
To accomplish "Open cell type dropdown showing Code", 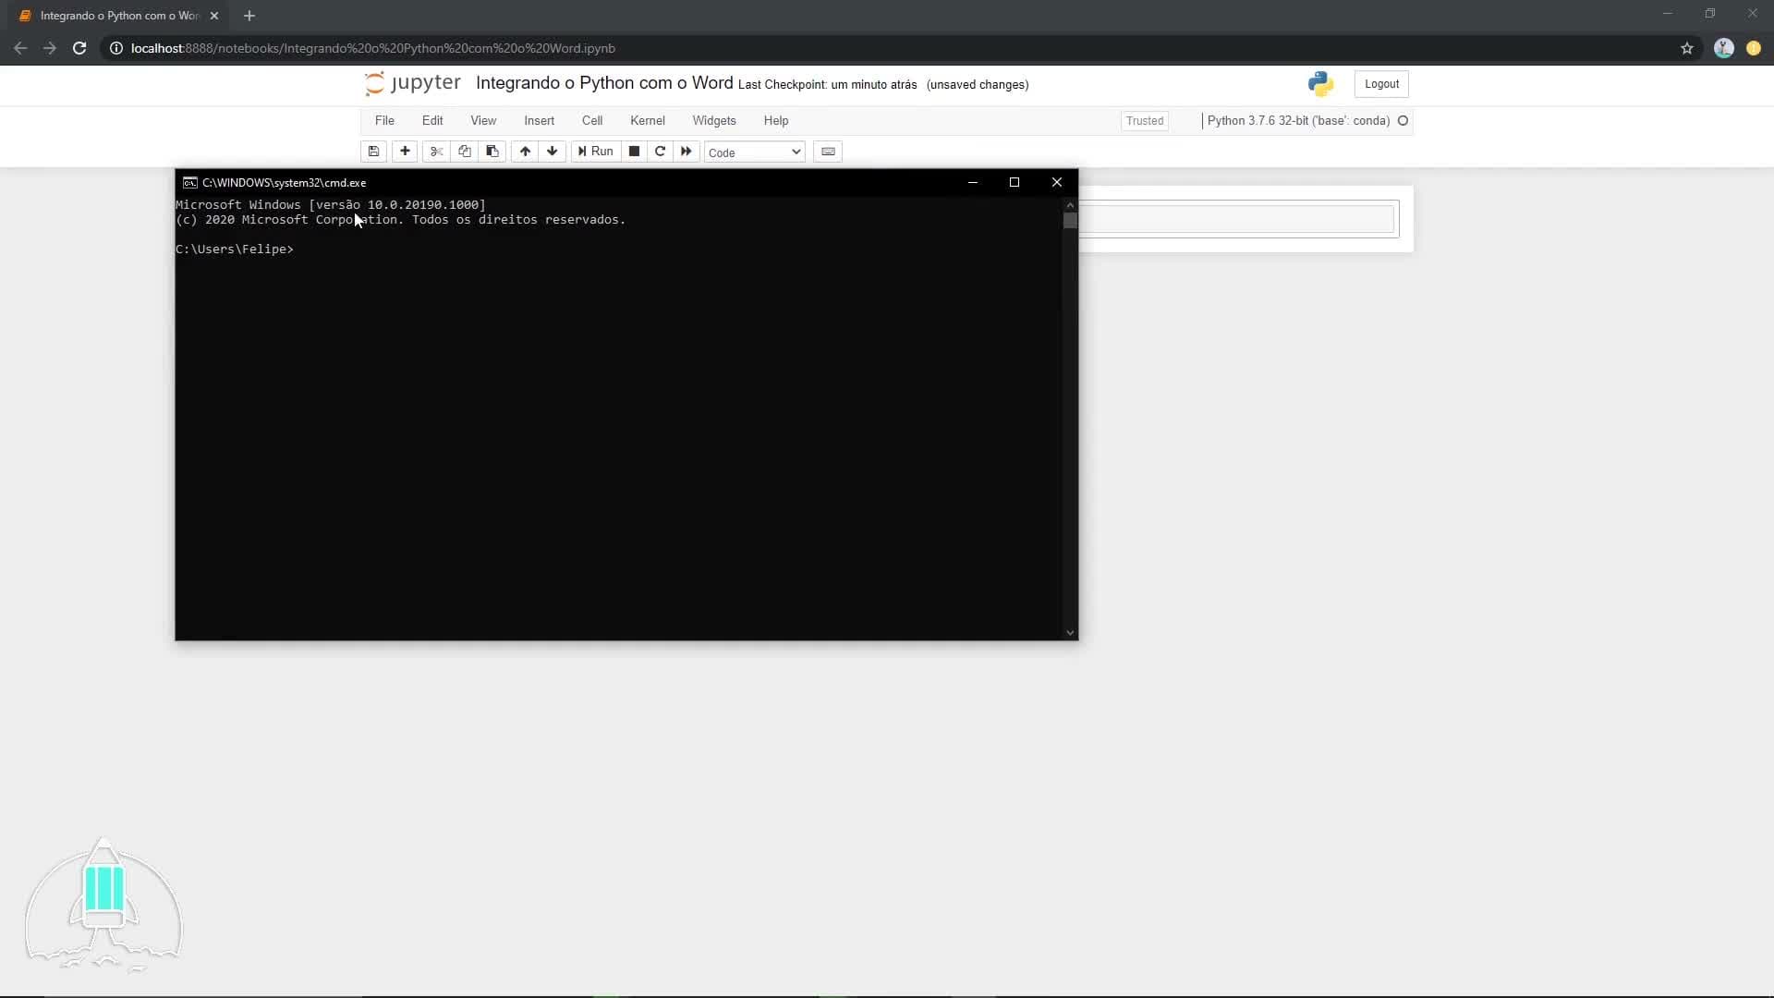I will click(755, 152).
